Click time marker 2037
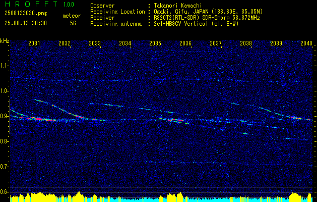The height and width of the screenshot is (202, 317). (x=216, y=43)
